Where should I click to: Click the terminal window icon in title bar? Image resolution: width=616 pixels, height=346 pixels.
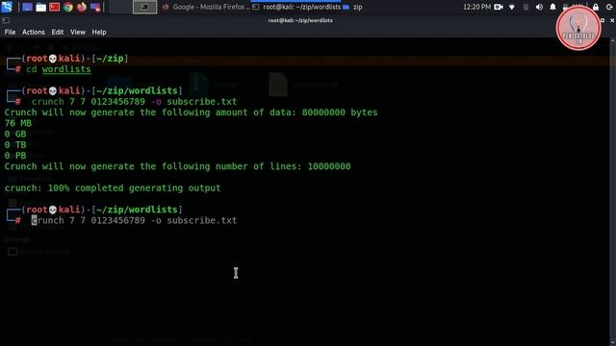[6, 20]
